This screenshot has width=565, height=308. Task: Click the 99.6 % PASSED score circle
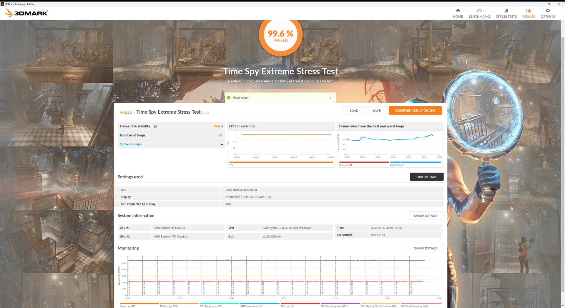(x=280, y=35)
